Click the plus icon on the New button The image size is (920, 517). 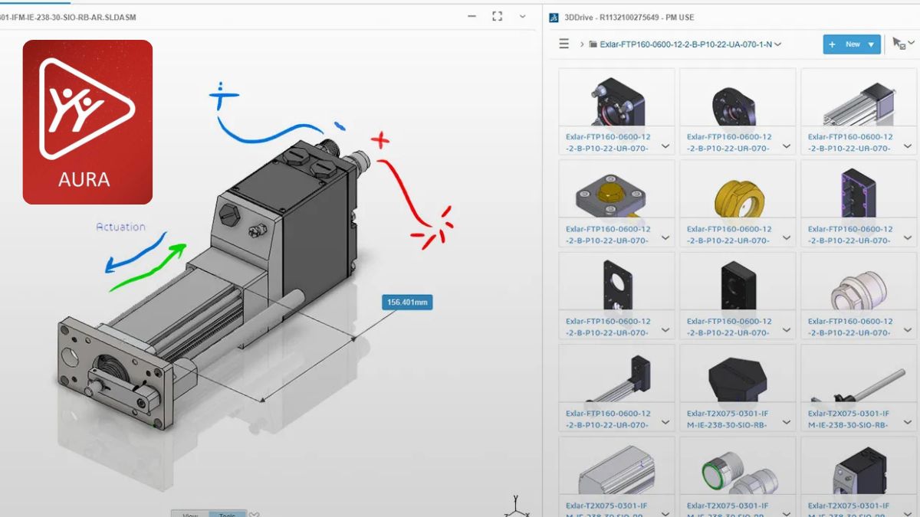(x=834, y=44)
